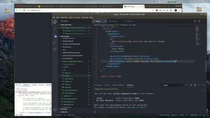Screen dimensions: 210x118
Task: Click open changes icon in editor toolbar
Action: [195, 21]
